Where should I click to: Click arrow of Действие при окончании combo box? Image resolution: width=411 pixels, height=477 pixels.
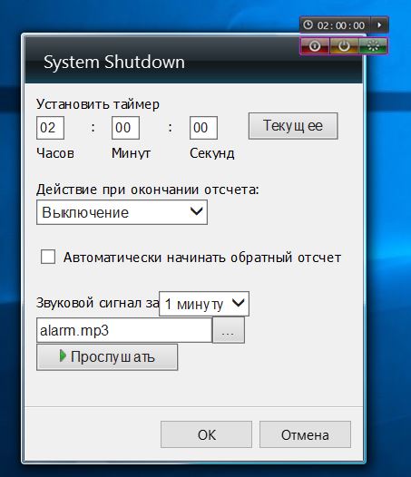click(x=196, y=210)
